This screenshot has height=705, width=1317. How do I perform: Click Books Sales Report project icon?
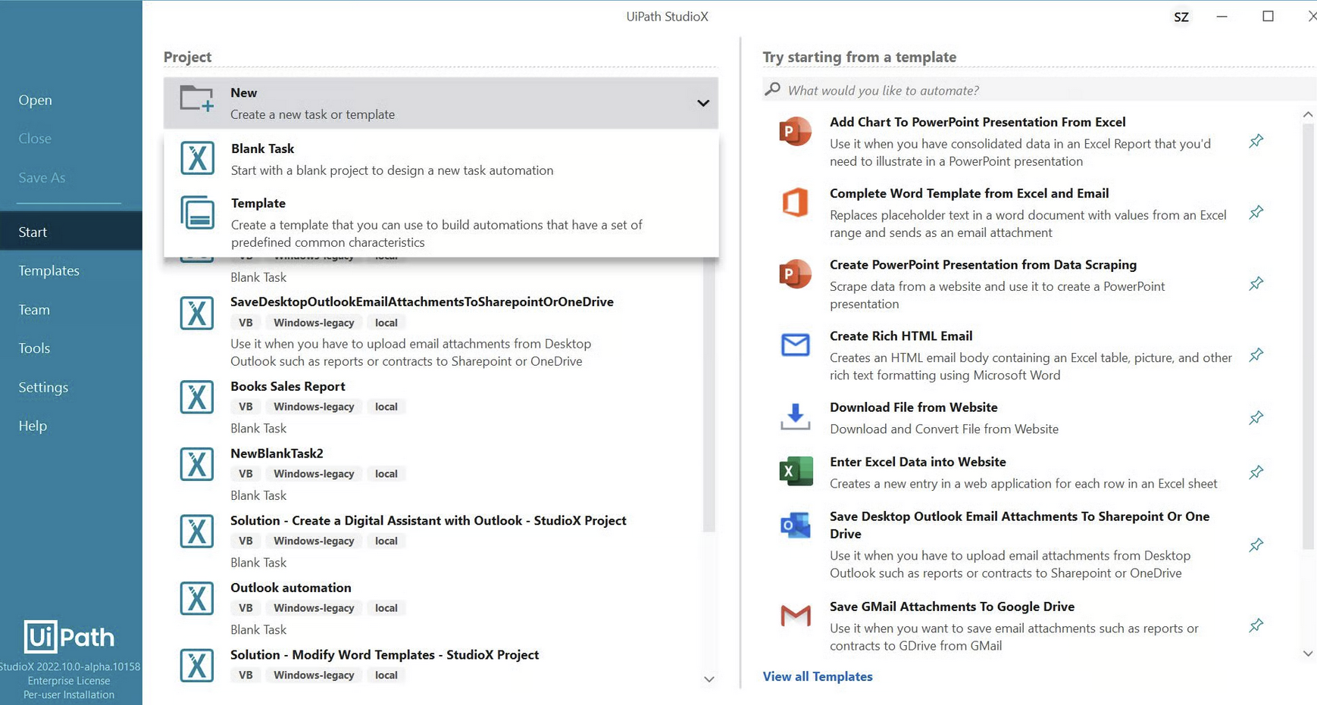[197, 397]
